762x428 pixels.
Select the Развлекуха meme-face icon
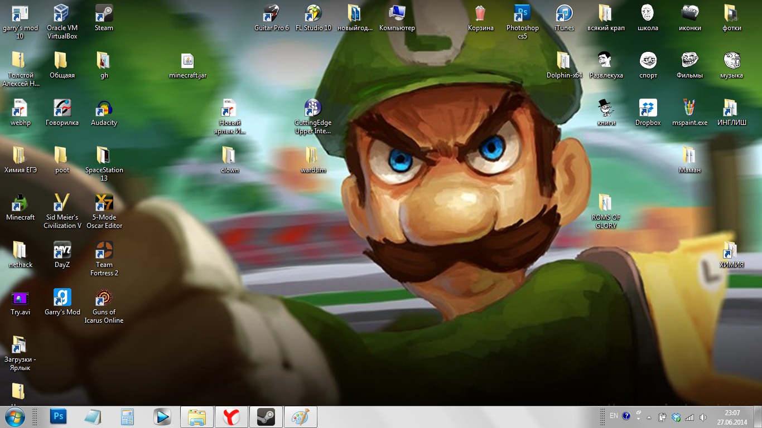(606, 65)
